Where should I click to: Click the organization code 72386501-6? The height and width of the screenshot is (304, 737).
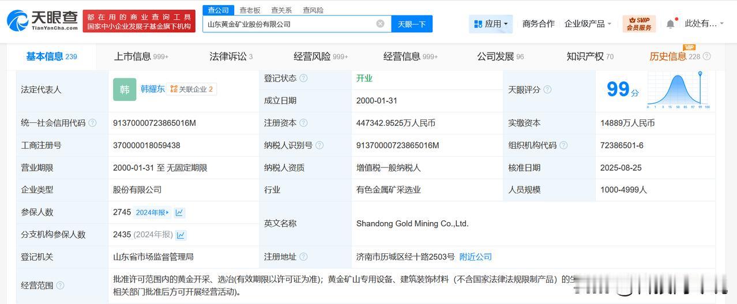[622, 145]
